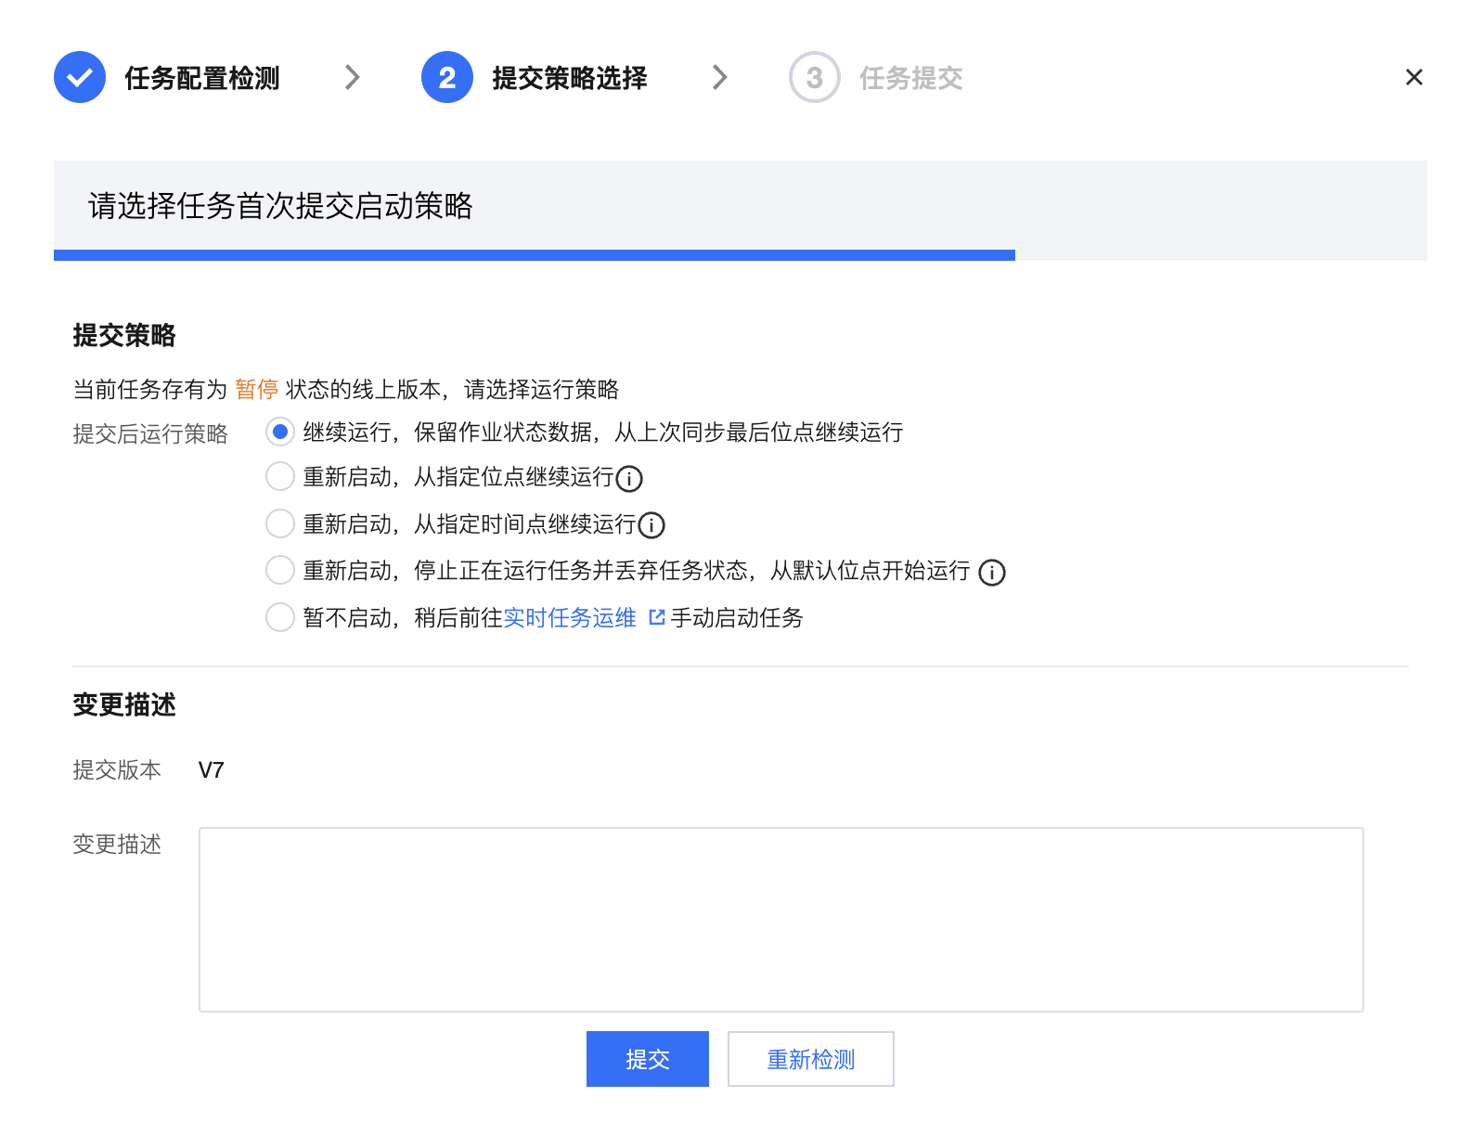
Task: Select restart and discard task state option
Action: 280,570
